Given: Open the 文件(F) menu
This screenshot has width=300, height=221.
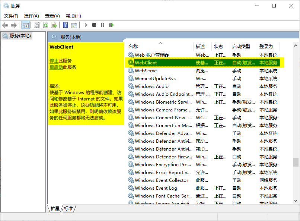Looking at the screenshot, I should click(11, 16).
